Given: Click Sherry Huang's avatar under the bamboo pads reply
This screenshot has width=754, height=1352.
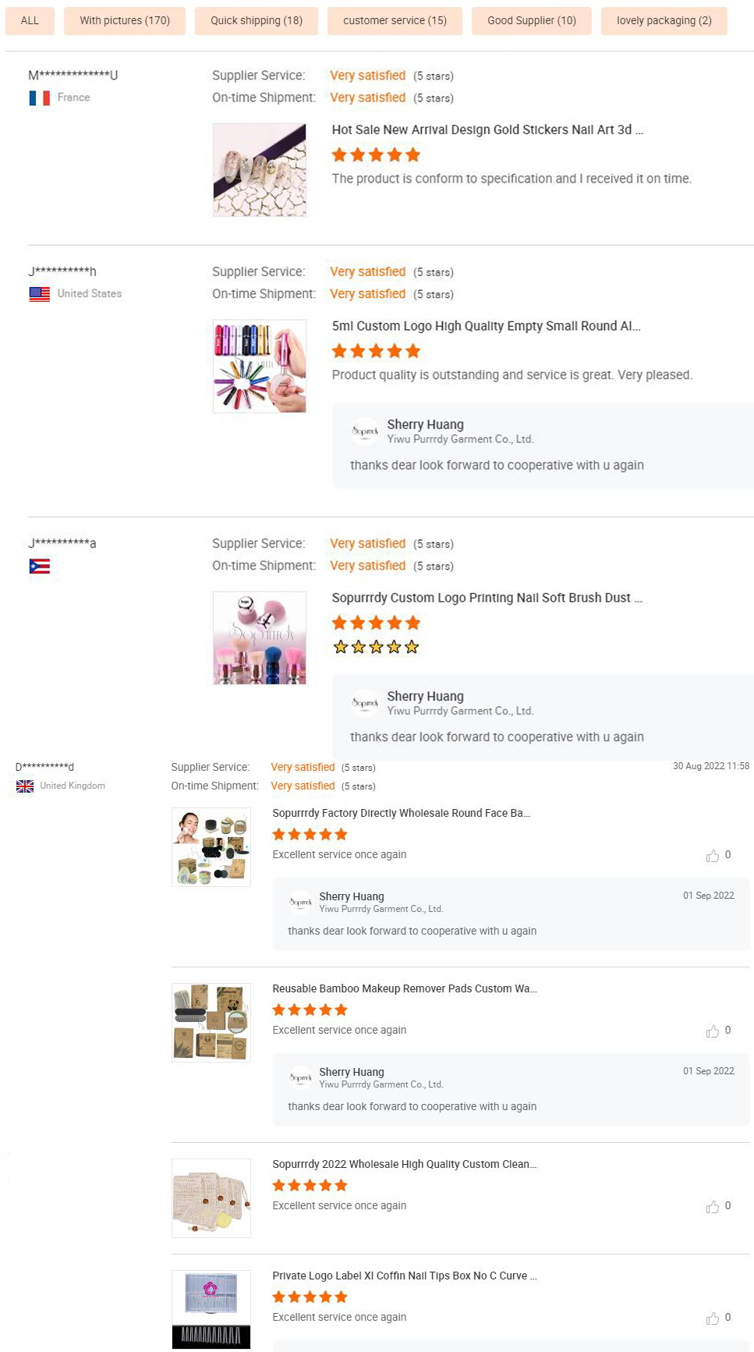Looking at the screenshot, I should (300, 1079).
